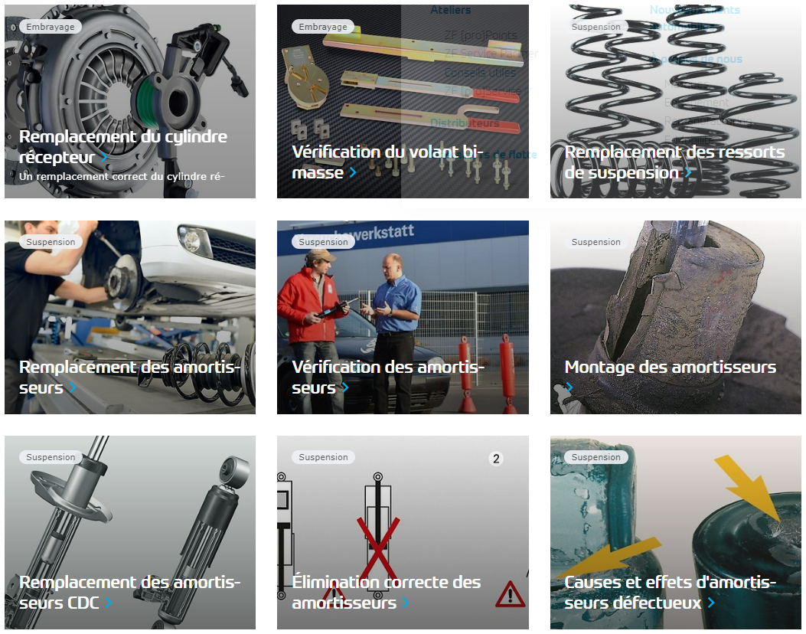Image resolution: width=806 pixels, height=634 pixels.
Task: Click the Suspension tag on the mechanic workshop card
Action: coord(51,242)
